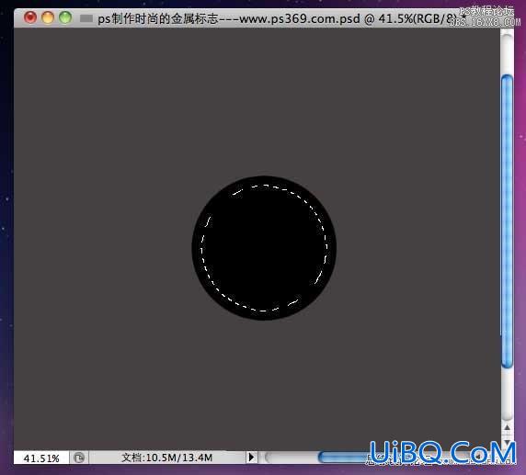Screen dimensions: 526x475
Task: Click inside the dashed circular selection
Action: coord(264,248)
